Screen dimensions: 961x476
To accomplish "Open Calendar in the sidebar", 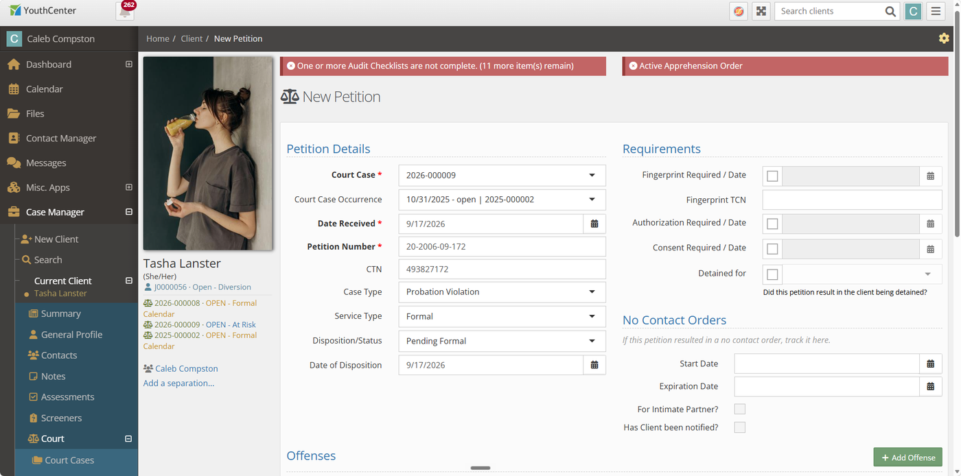I will click(x=44, y=89).
